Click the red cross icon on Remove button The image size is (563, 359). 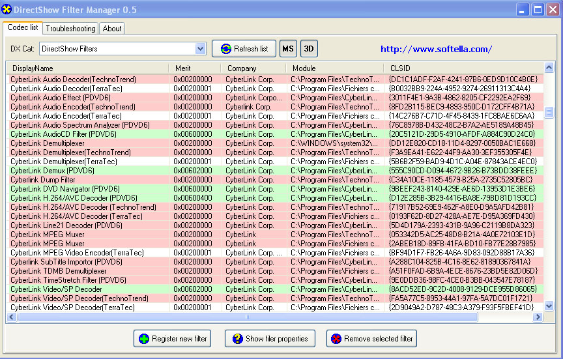pos(336,339)
